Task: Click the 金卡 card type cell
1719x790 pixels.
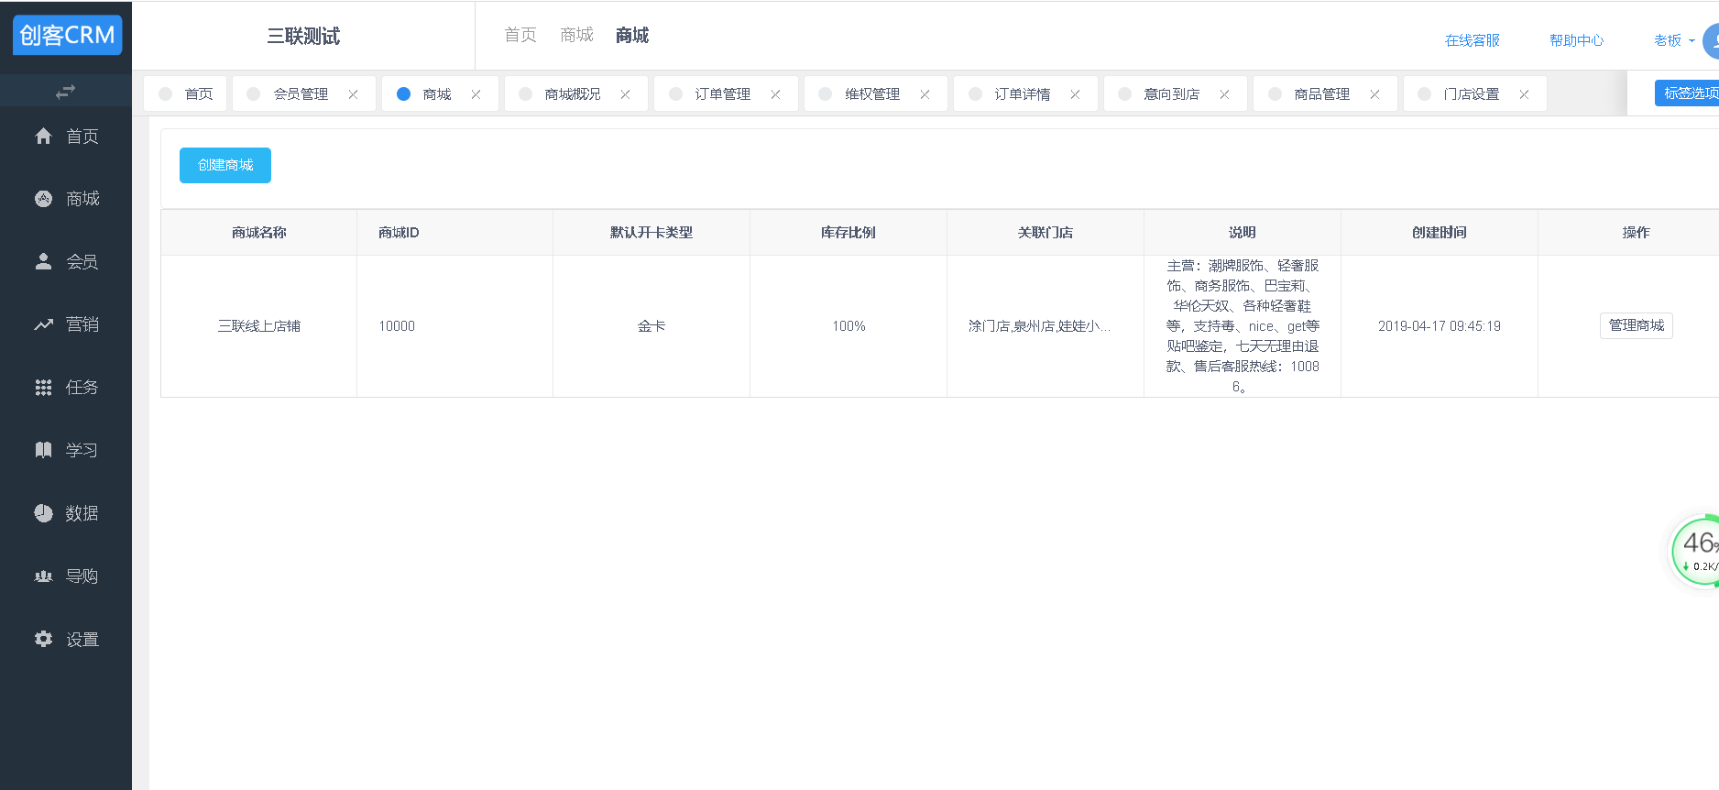Action: (651, 326)
